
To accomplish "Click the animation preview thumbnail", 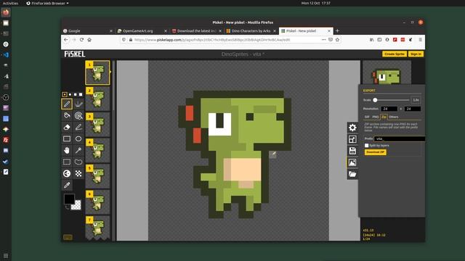I will [387, 72].
